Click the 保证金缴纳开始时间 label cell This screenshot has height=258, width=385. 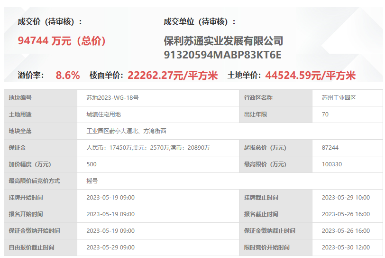tap(40, 231)
